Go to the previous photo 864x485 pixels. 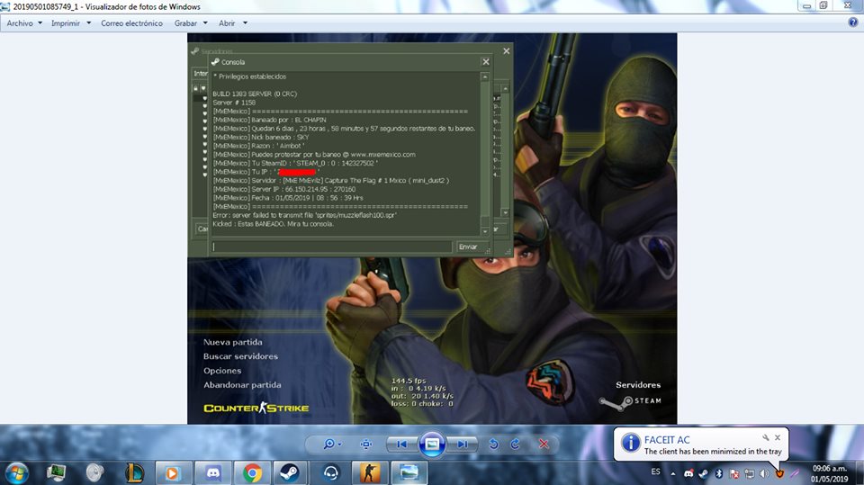pos(401,445)
